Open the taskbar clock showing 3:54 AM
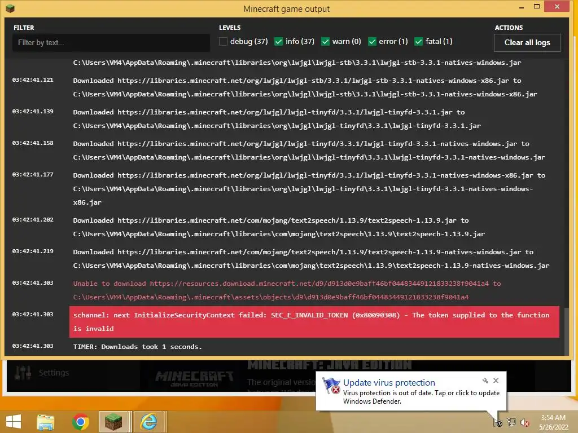The image size is (578, 433). pos(553,422)
